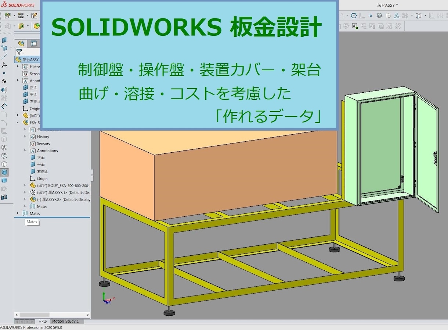Click the 架台ASSY document title text
This screenshot has width=448, height=330.
click(x=388, y=5)
